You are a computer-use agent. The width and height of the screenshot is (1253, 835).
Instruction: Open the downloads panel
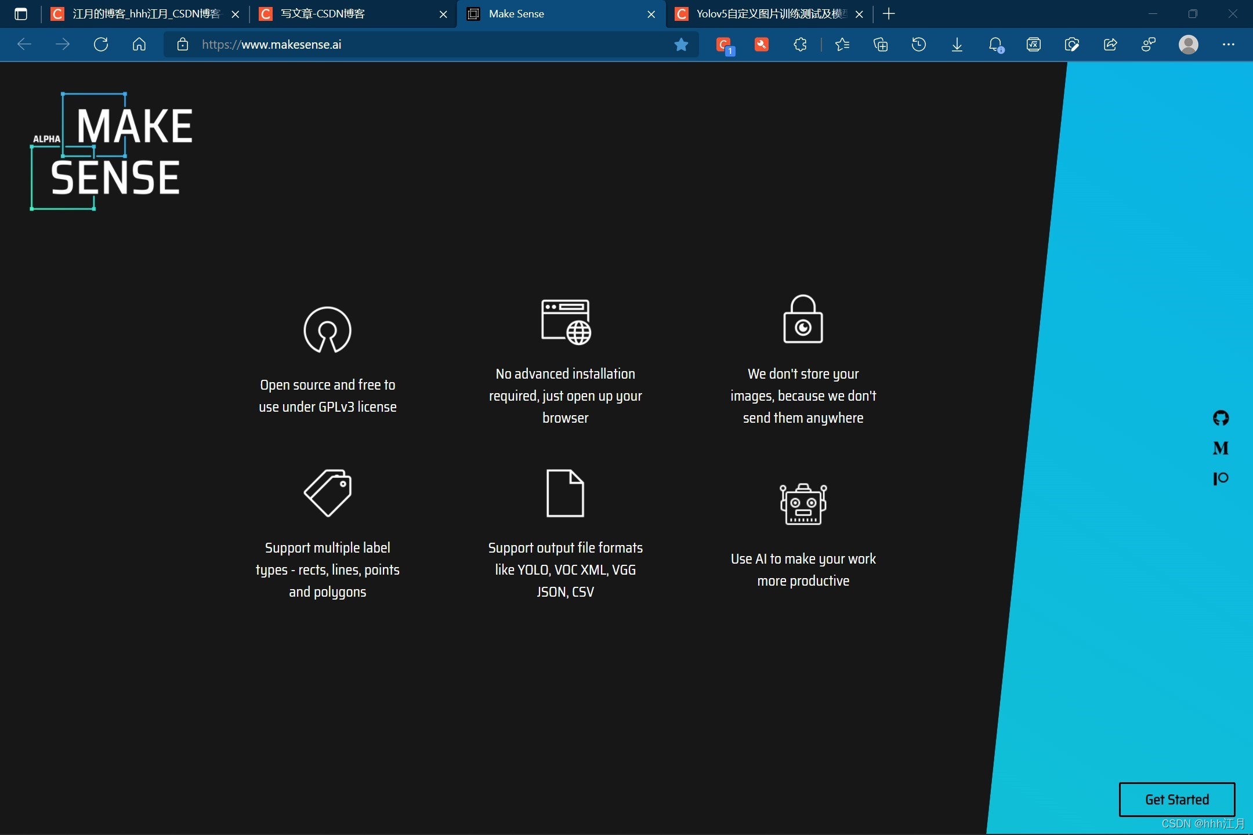pyautogui.click(x=957, y=45)
